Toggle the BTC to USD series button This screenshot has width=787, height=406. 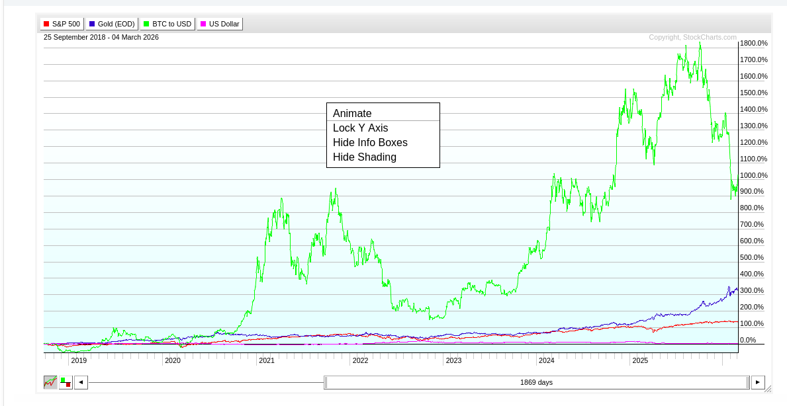pos(167,24)
